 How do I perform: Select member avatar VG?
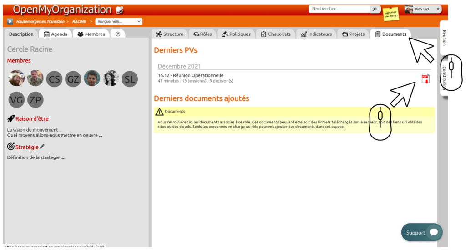[16, 100]
